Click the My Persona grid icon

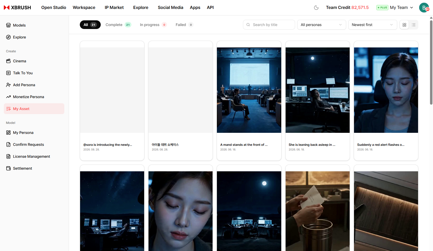(x=8, y=133)
